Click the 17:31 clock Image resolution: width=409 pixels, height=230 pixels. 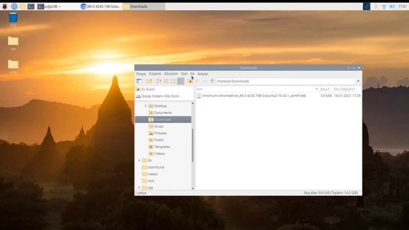pyautogui.click(x=402, y=6)
